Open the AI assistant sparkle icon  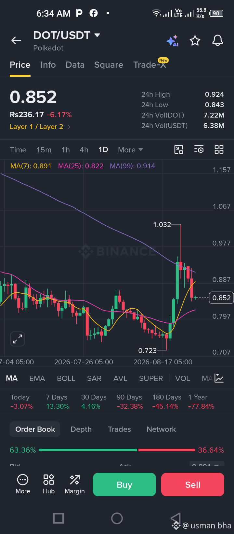[173, 41]
